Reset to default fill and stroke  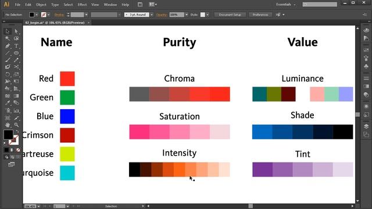point(5,143)
